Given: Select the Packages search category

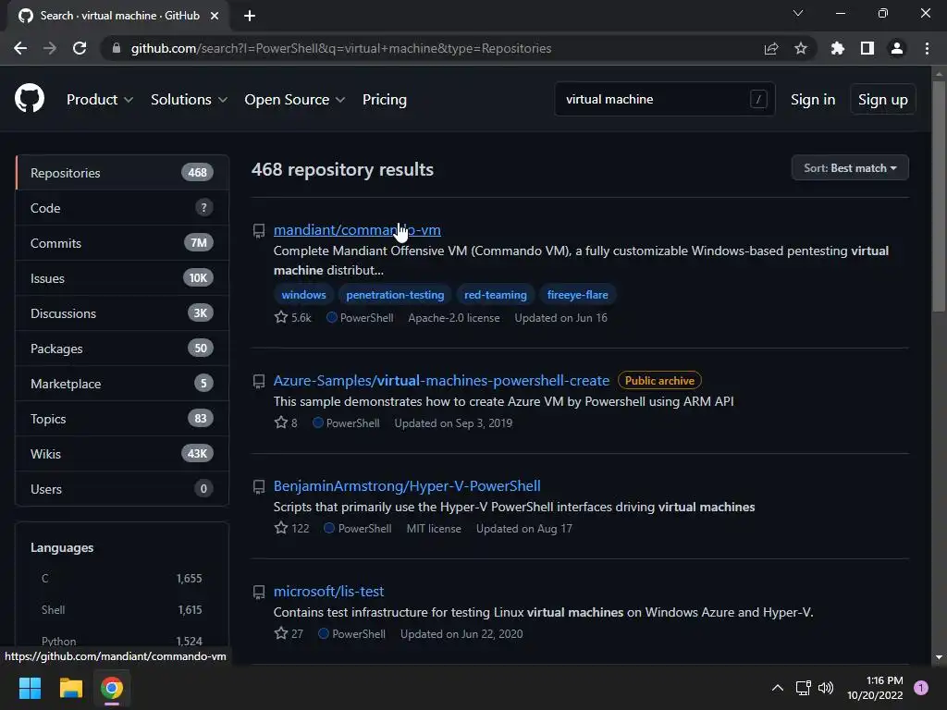Looking at the screenshot, I should point(121,349).
